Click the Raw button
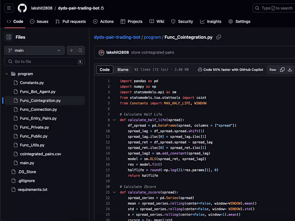295x221 pixels. [272, 69]
